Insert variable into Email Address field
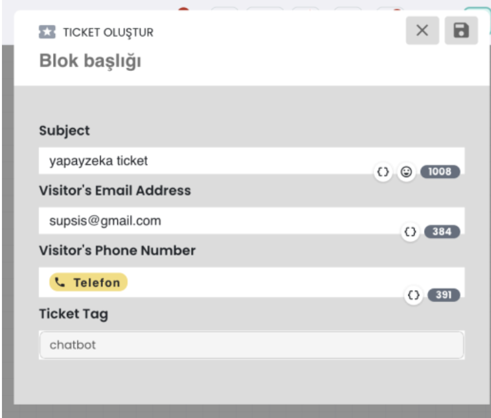491x418 pixels. 410,232
